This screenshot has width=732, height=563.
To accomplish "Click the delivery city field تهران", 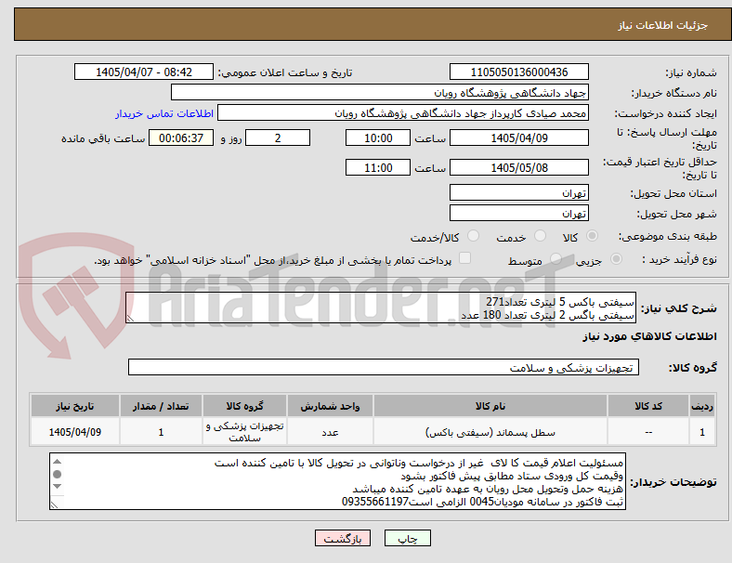I will point(518,213).
